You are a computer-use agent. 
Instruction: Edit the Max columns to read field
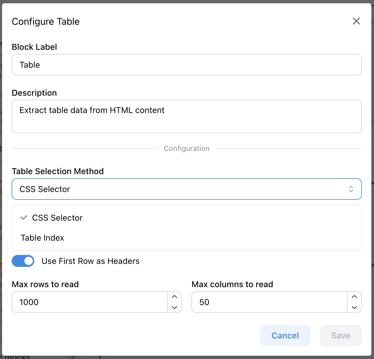tap(269, 302)
